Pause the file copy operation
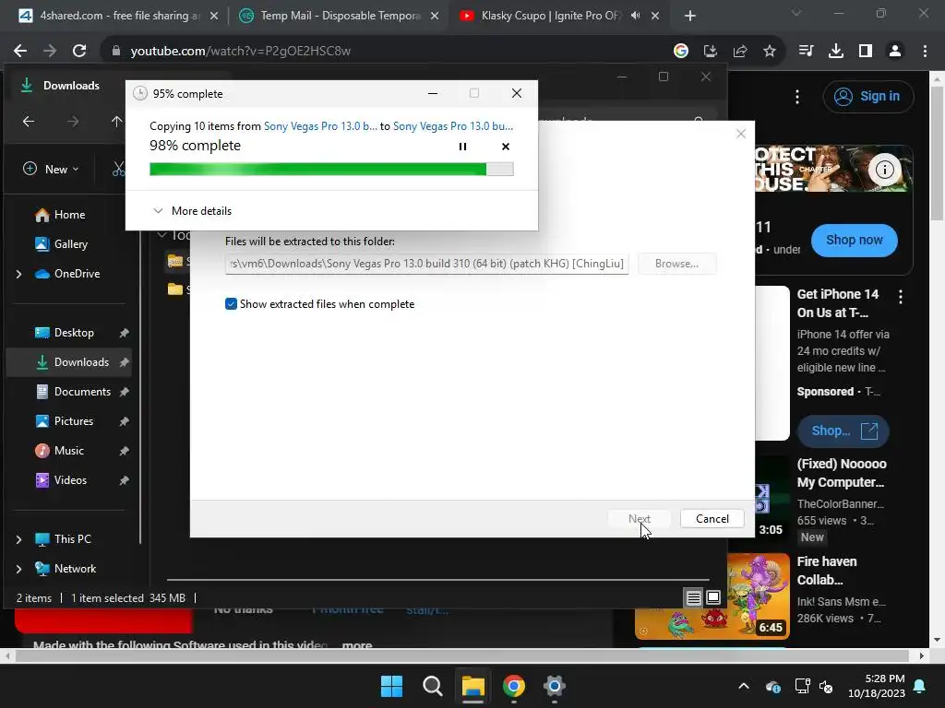Screen dimensions: 945x708 462,147
